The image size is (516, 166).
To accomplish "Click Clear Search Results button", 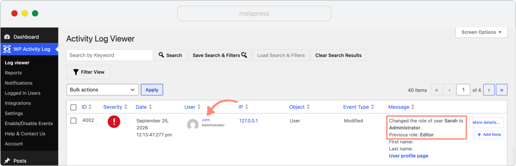I will point(339,55).
